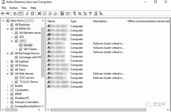This screenshot has width=171, height=112.
Task: Click the Paste clipboard icon
Action: coord(32,13)
